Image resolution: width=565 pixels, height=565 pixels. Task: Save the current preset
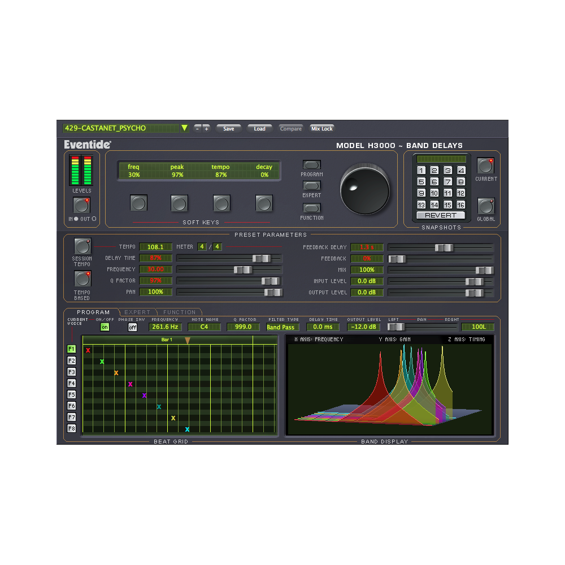tap(228, 128)
